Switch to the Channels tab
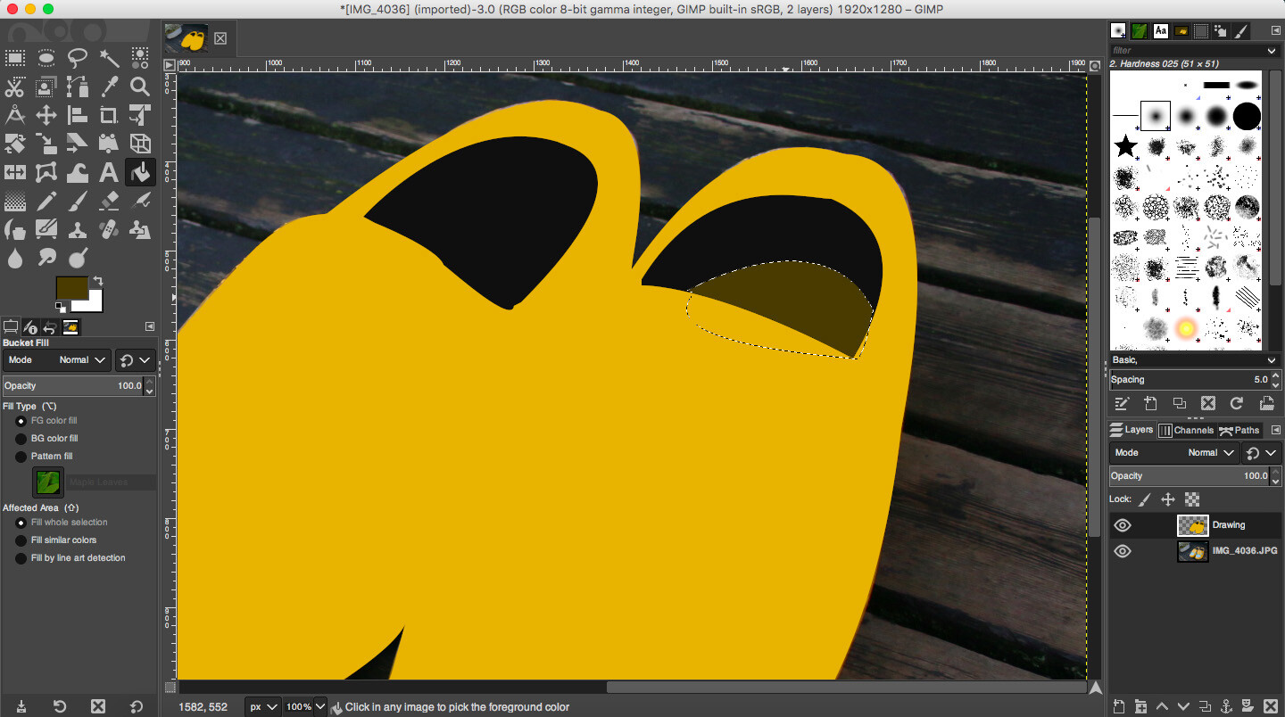 pos(1187,430)
